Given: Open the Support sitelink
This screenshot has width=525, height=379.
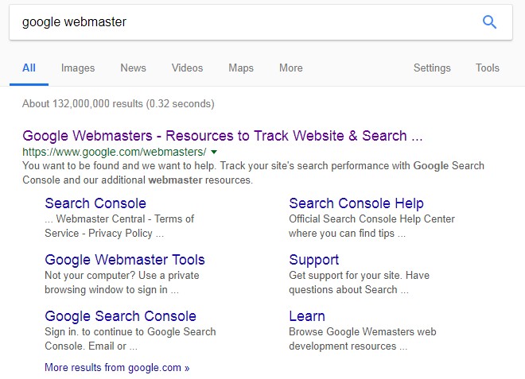Looking at the screenshot, I should pyautogui.click(x=313, y=261).
